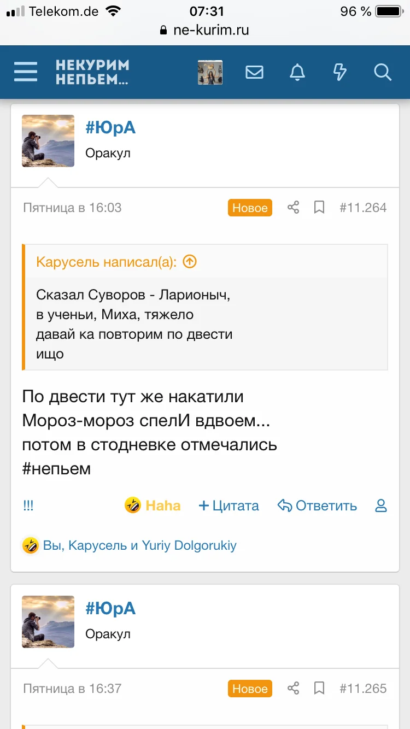Image resolution: width=410 pixels, height=729 pixels.
Task: Open profile of user #ЮрА
Action: click(x=110, y=127)
